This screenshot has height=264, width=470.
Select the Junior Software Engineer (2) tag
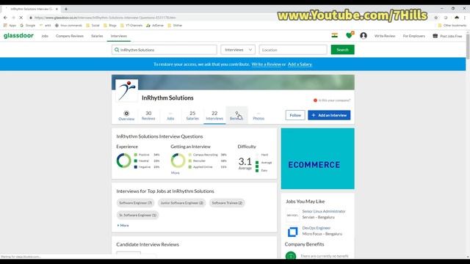(x=181, y=203)
